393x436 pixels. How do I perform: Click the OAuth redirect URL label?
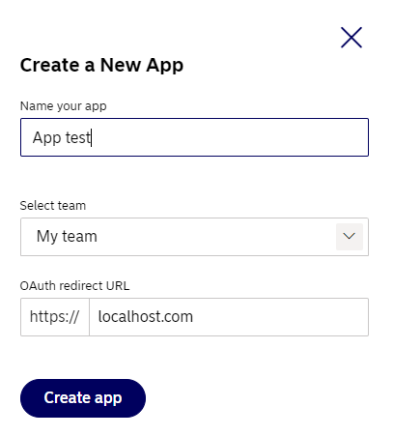(74, 286)
